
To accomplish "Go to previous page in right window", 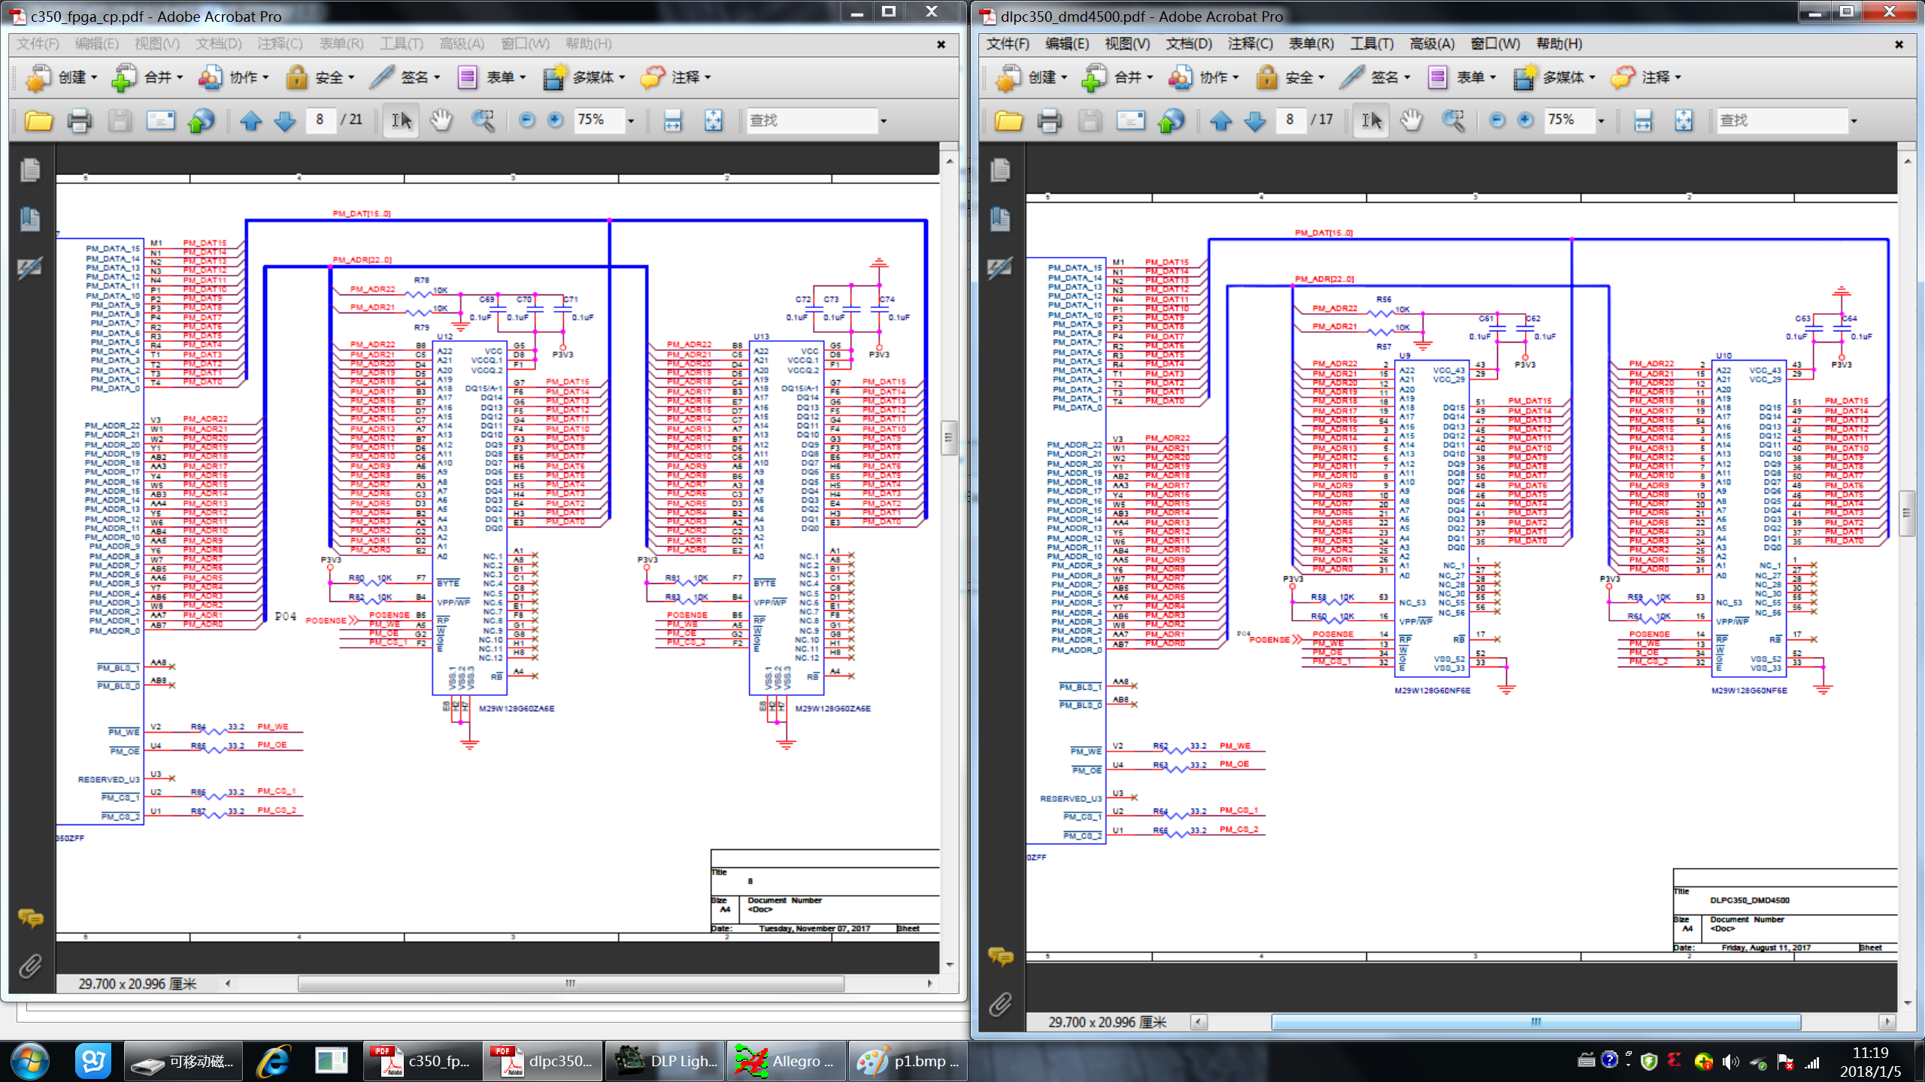I will pos(1221,120).
